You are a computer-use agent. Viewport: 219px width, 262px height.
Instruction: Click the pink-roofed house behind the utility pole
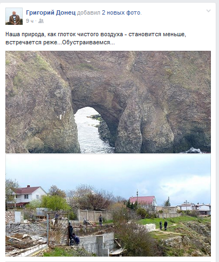[143, 202]
